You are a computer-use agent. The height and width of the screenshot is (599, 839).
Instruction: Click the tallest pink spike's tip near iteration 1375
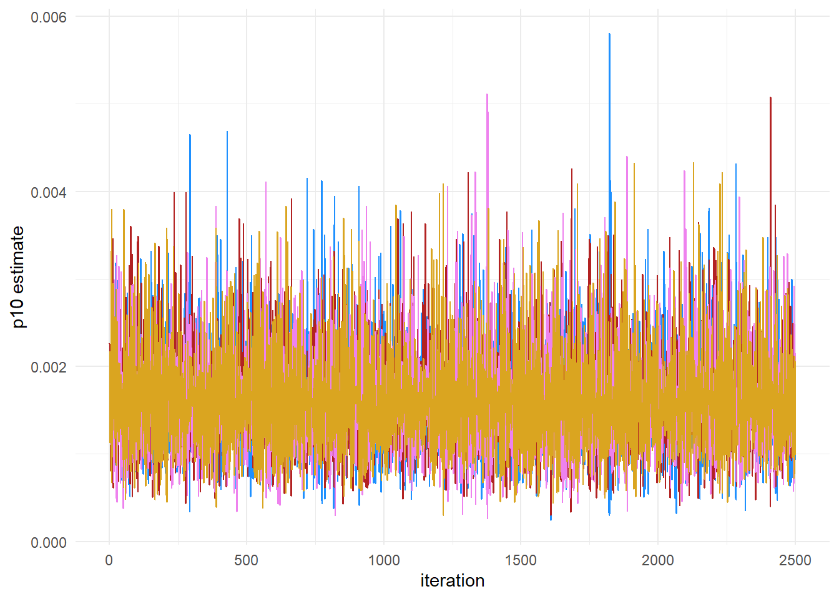point(487,95)
